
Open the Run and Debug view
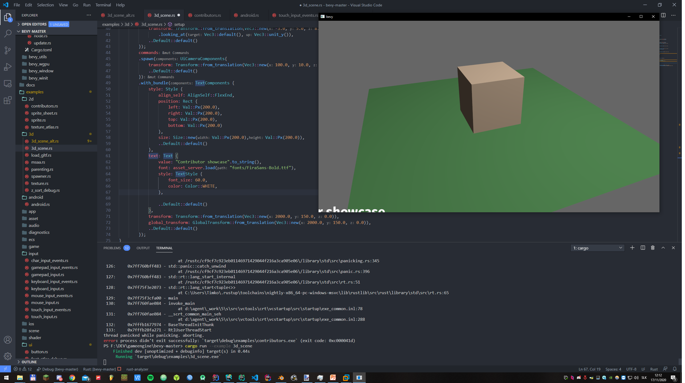click(8, 67)
